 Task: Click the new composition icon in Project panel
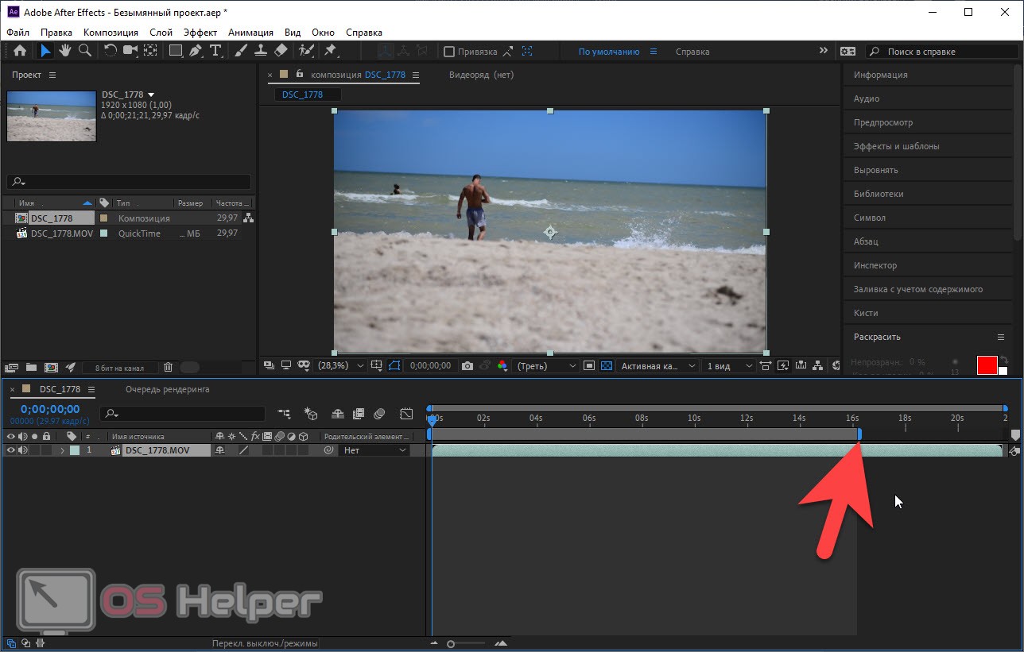51,367
